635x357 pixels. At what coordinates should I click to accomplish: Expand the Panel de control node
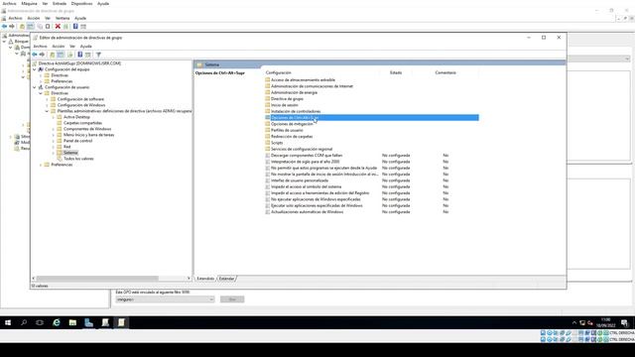pyautogui.click(x=54, y=141)
